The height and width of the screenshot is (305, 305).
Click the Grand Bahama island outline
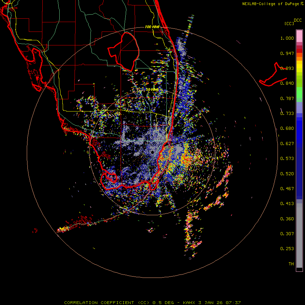click(x=273, y=75)
